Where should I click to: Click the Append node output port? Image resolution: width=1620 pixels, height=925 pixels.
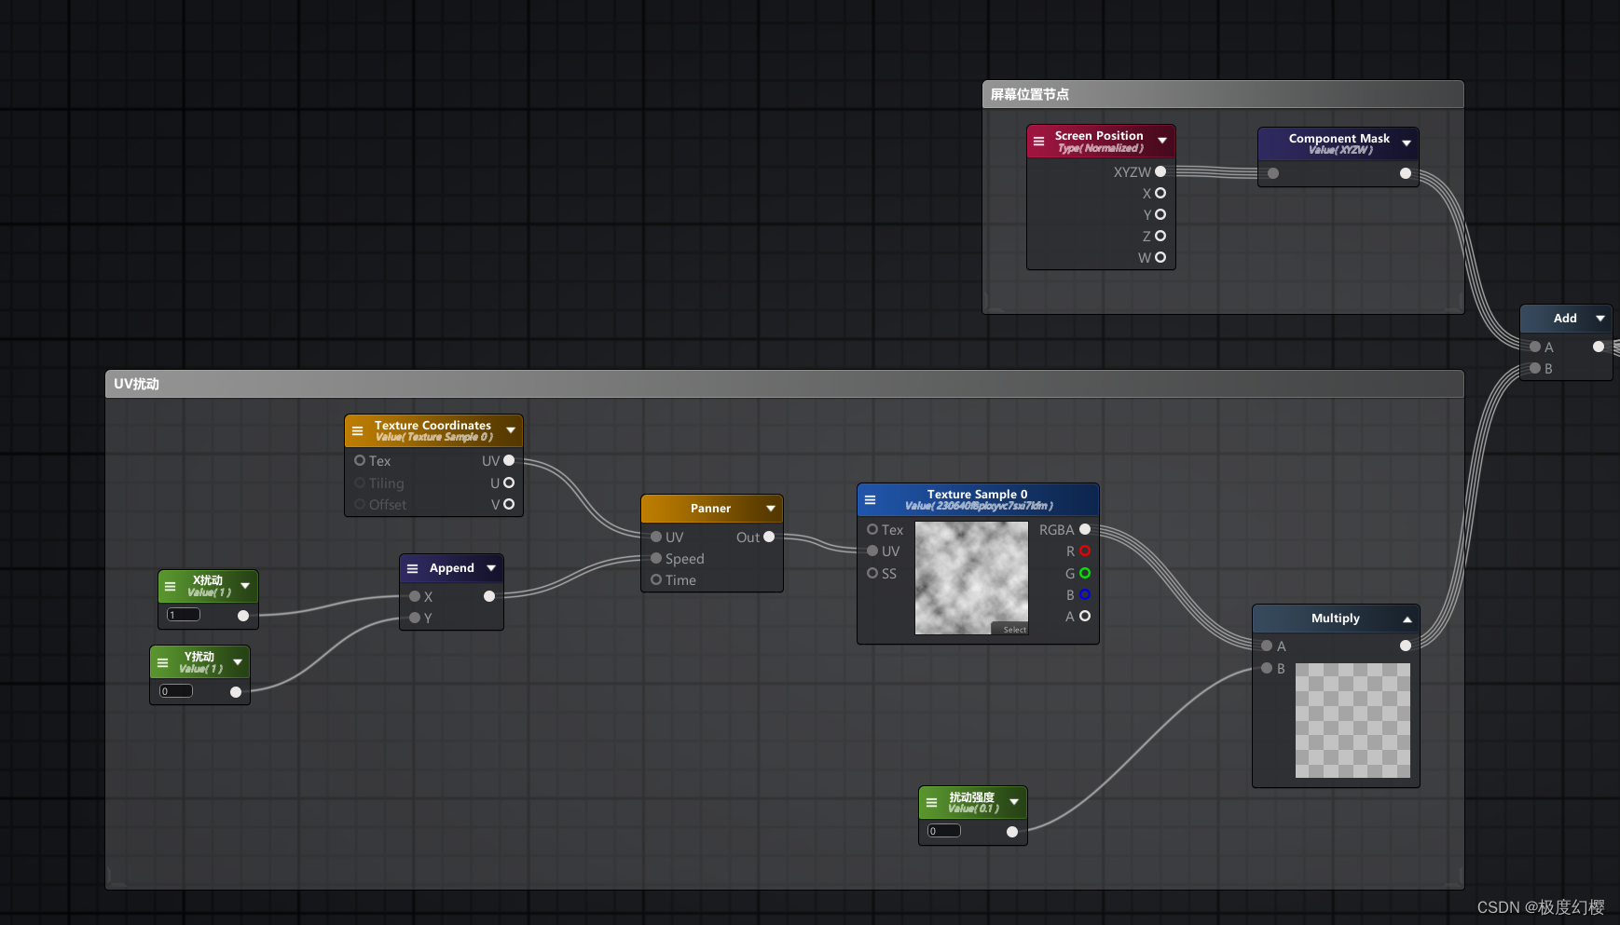point(489,596)
